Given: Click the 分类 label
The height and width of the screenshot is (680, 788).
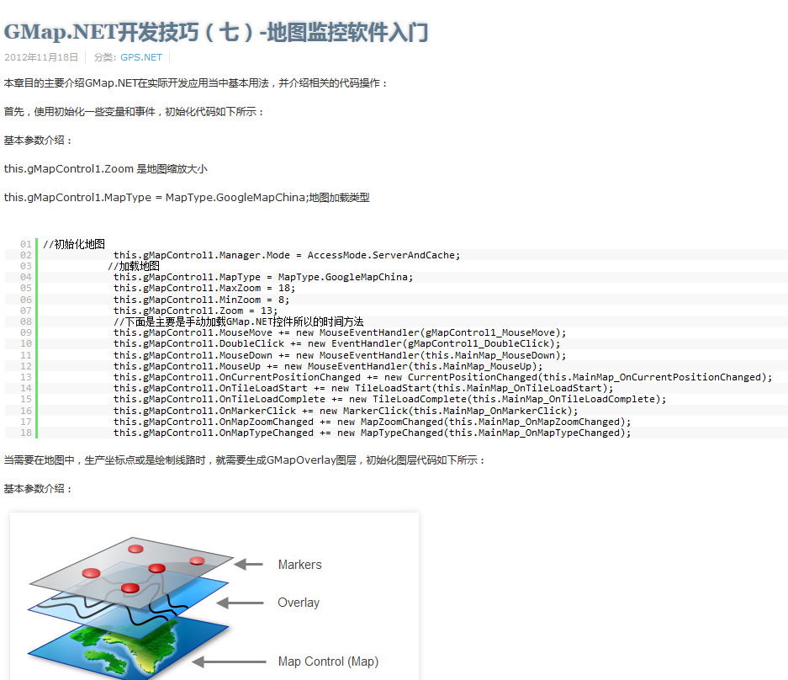Looking at the screenshot, I should coord(105,57).
